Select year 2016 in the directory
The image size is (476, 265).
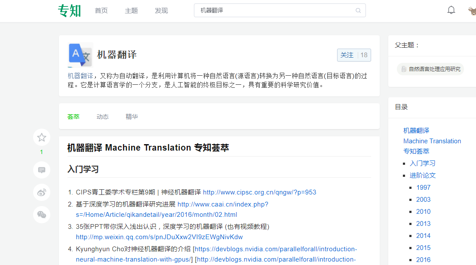[423, 259]
